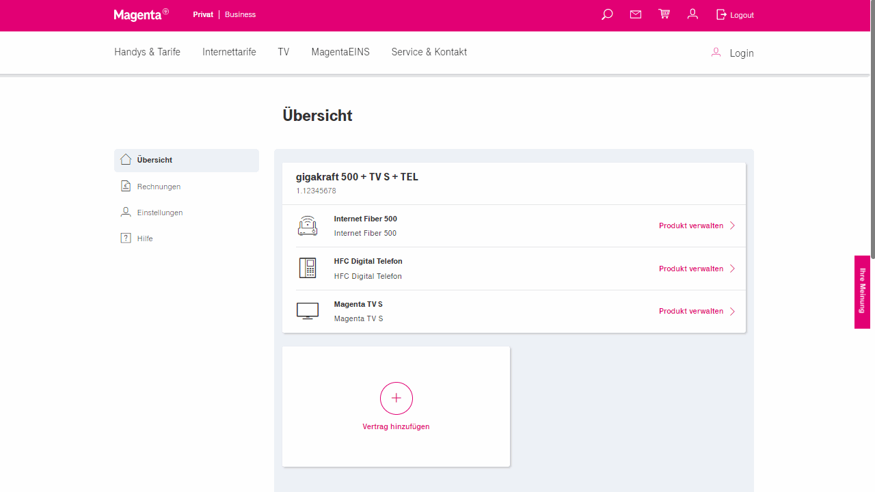Image resolution: width=875 pixels, height=492 pixels.
Task: Open the search icon in the header
Action: click(x=606, y=14)
